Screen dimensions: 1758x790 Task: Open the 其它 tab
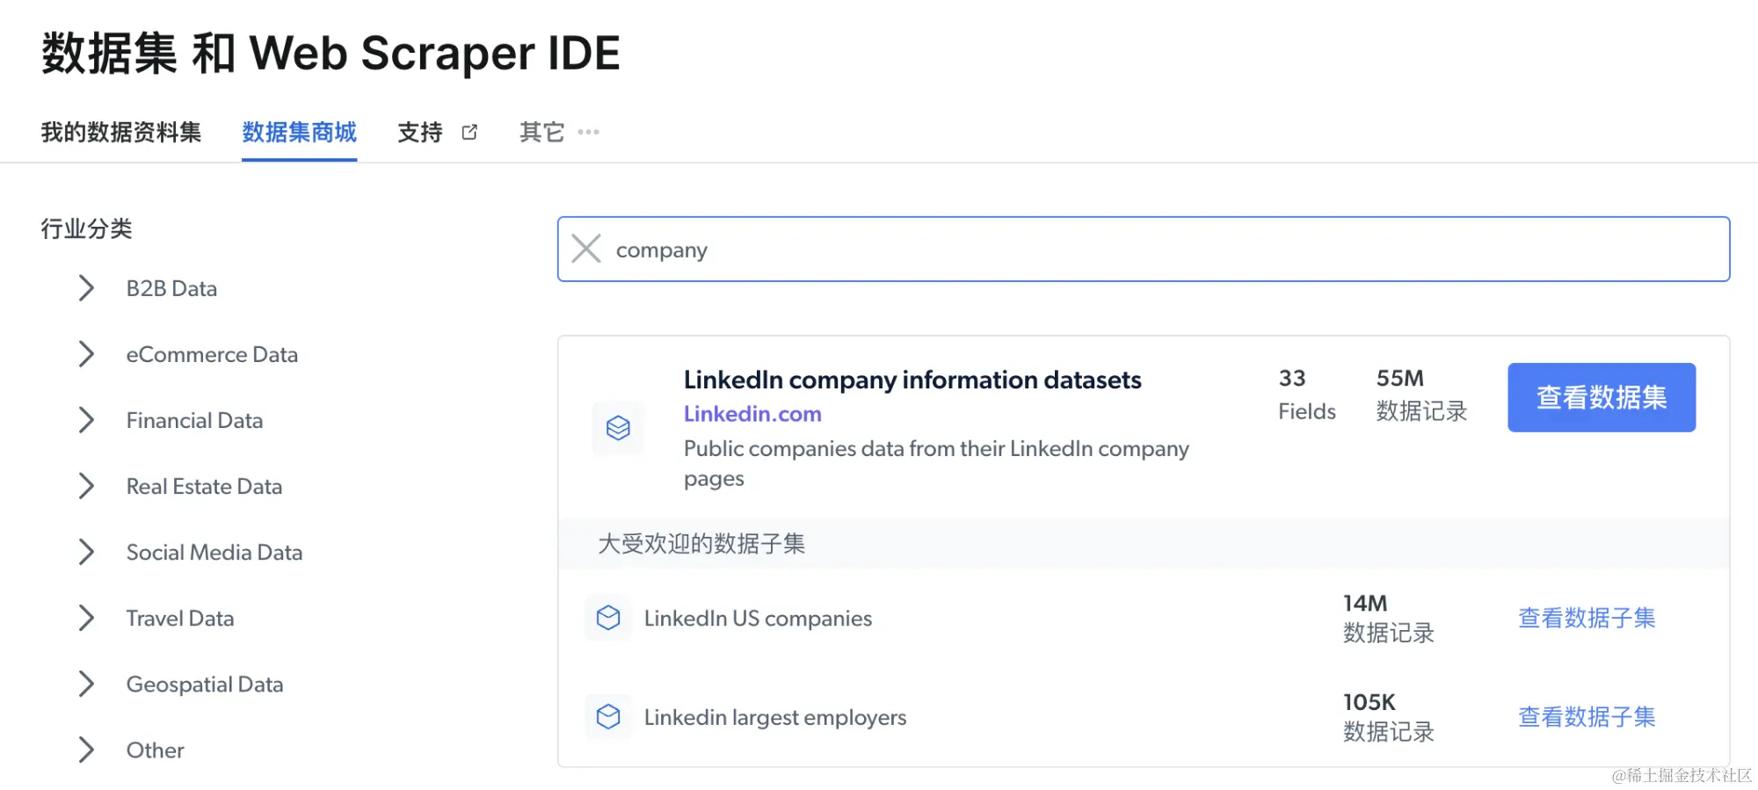pos(541,132)
